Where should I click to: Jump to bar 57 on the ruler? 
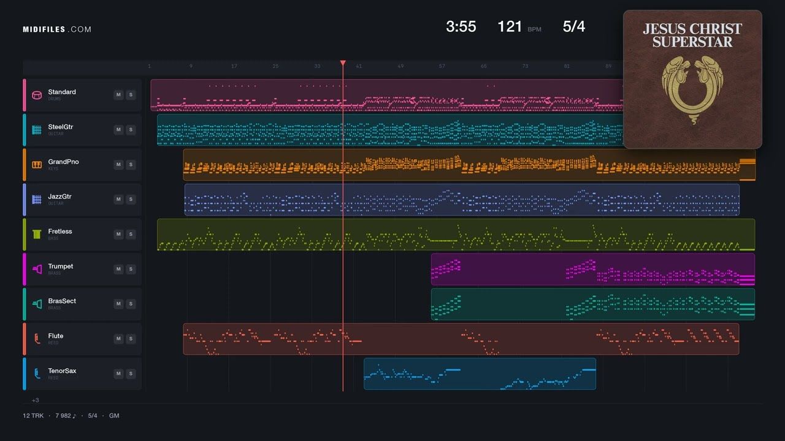[442, 66]
